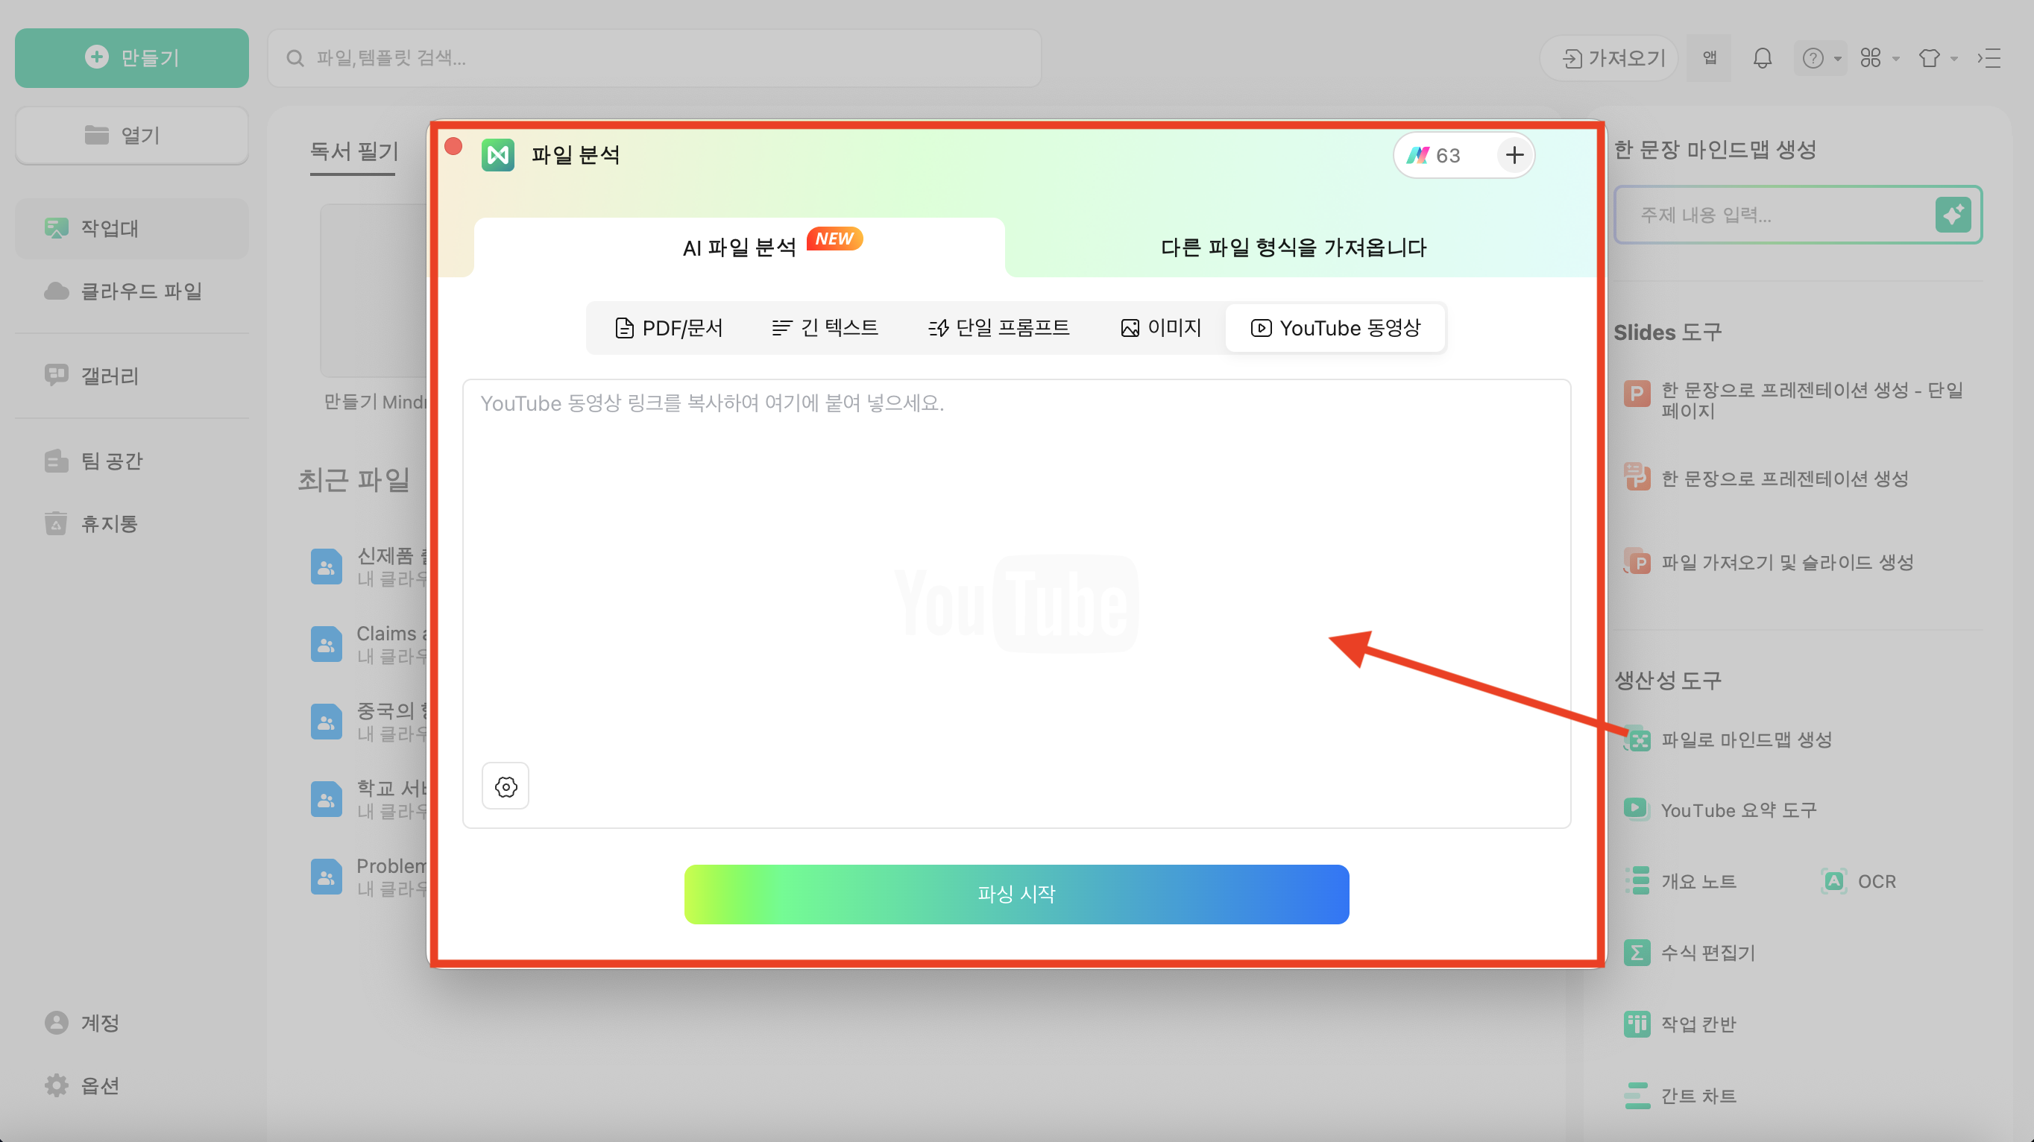
Task: Open 갤러리 in the sidebar
Action: [x=132, y=376]
